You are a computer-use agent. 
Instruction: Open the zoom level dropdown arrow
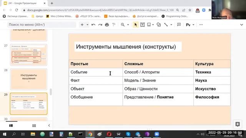[x=128, y=25]
